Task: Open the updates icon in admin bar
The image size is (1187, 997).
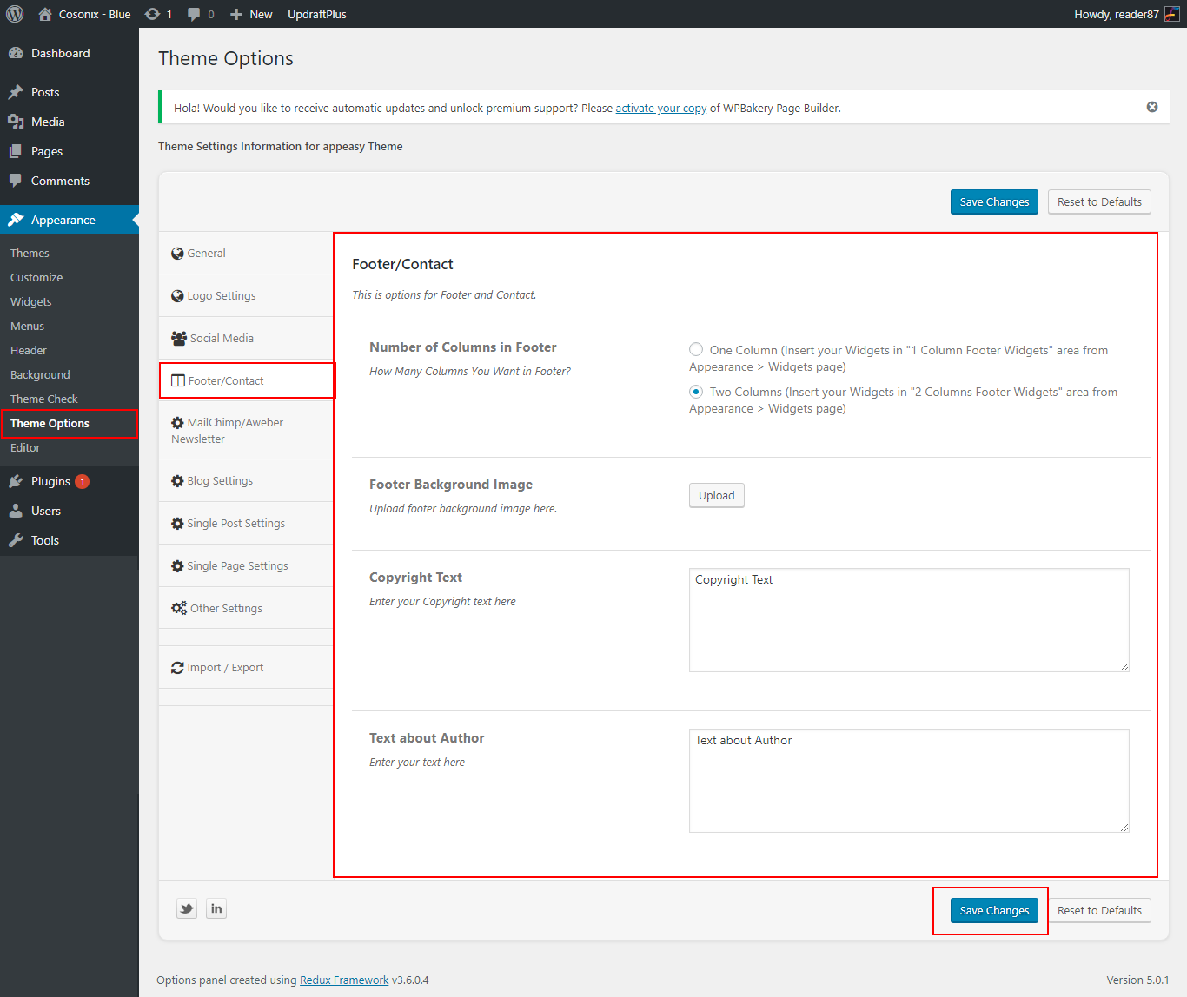Action: coord(153,14)
